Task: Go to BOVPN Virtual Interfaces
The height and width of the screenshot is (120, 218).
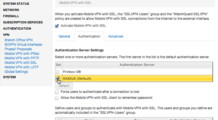Action: coord(23,45)
